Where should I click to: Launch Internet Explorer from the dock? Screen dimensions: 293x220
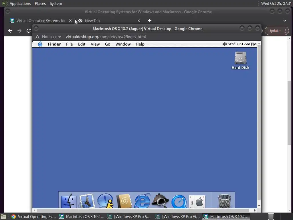(142, 201)
